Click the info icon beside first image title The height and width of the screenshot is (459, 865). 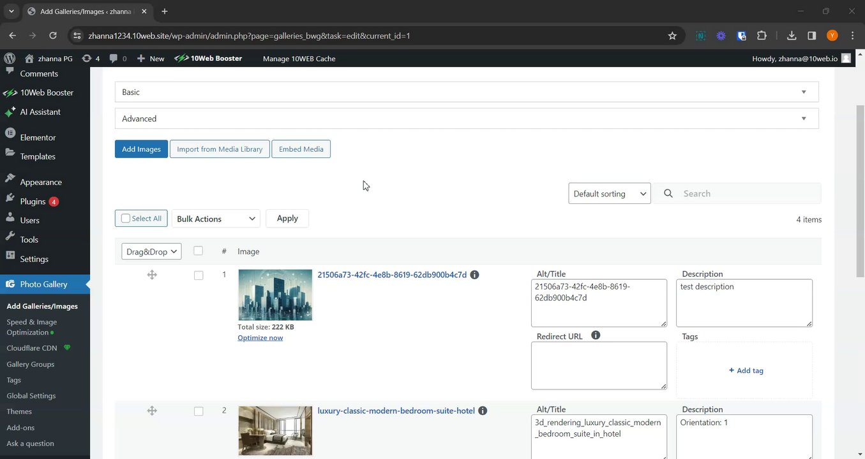pos(474,275)
